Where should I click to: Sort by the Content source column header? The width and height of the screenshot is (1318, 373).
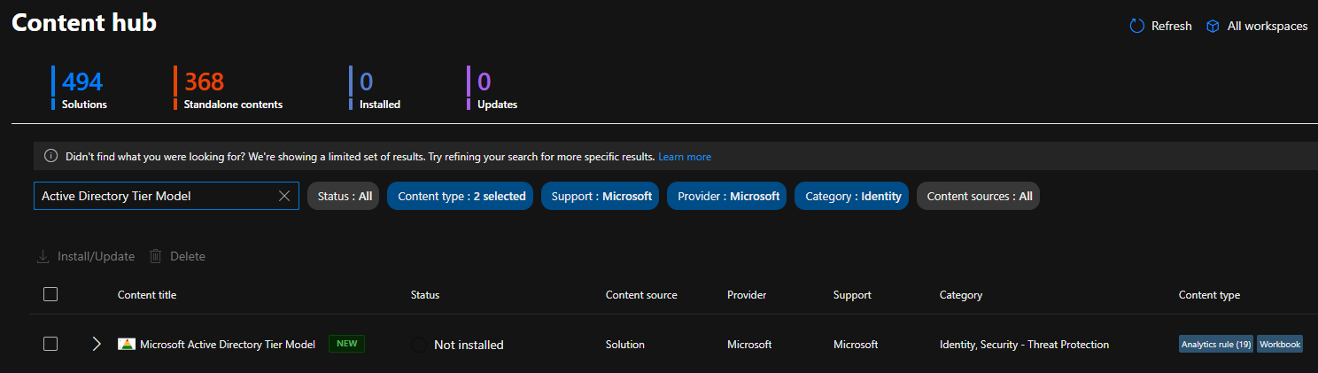641,294
